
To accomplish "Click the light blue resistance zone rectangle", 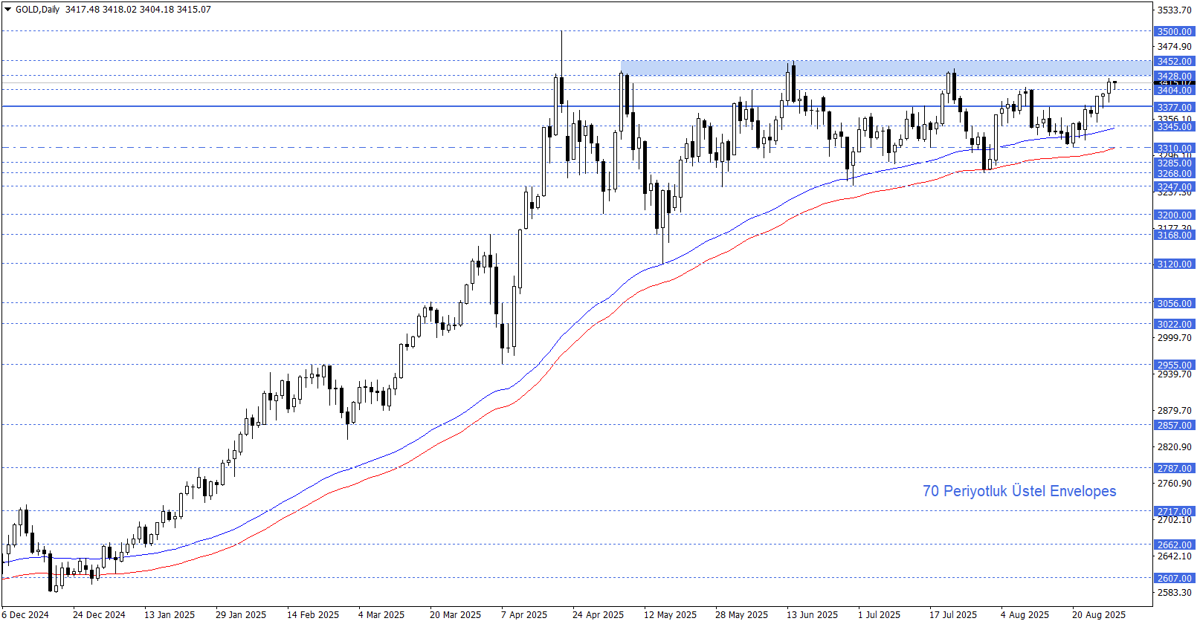I will click(886, 68).
